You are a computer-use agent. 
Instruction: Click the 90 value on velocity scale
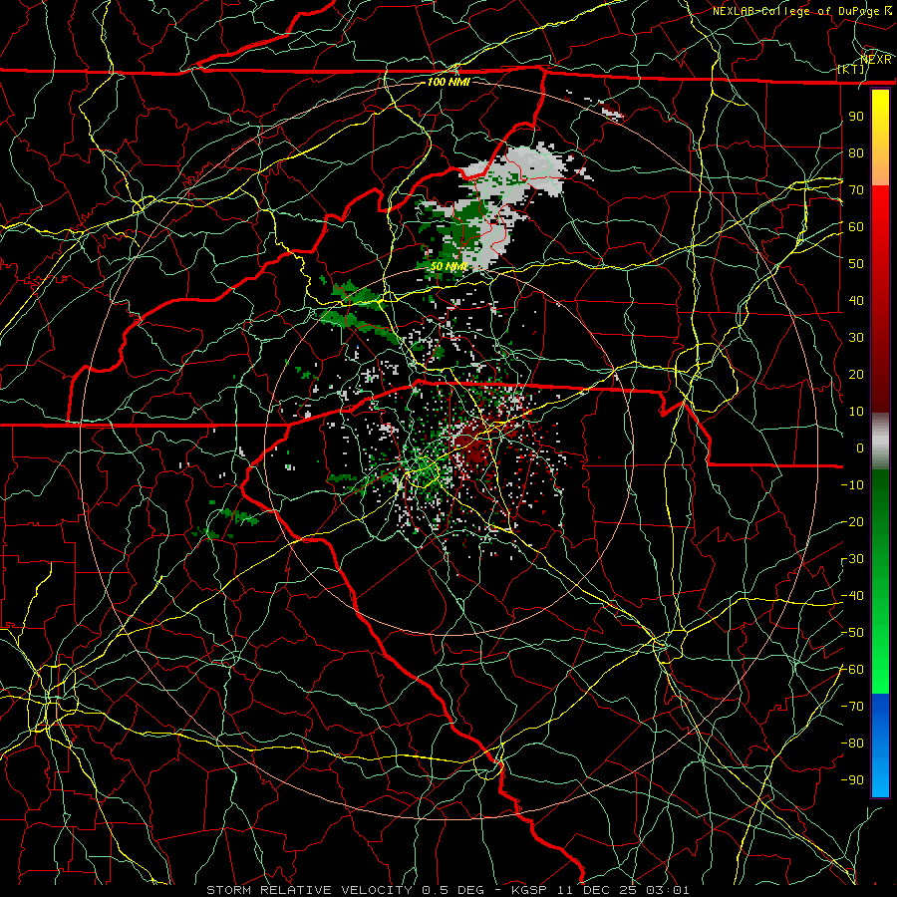pyautogui.click(x=856, y=117)
